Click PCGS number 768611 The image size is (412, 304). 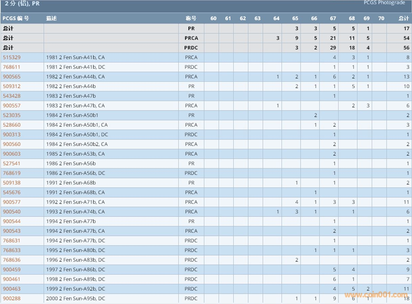(x=11, y=67)
